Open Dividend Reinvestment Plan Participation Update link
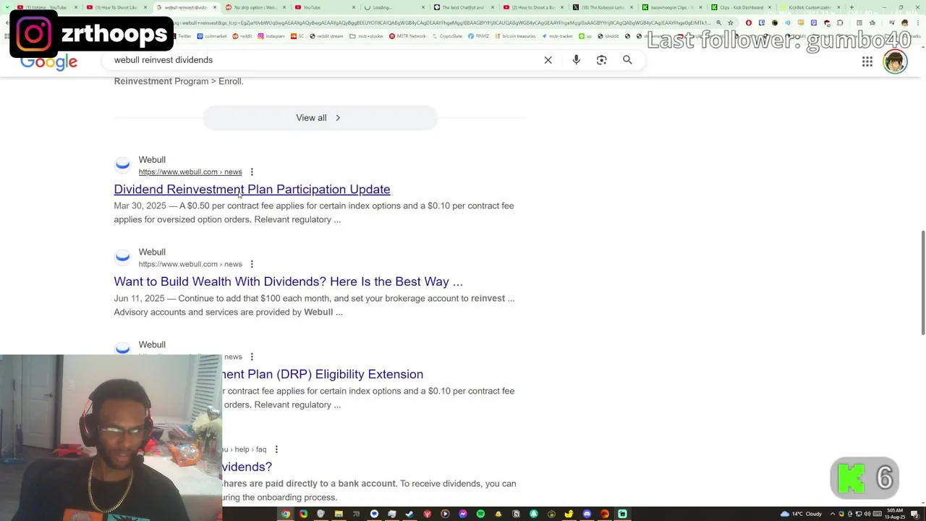This screenshot has width=926, height=521. pos(252,190)
